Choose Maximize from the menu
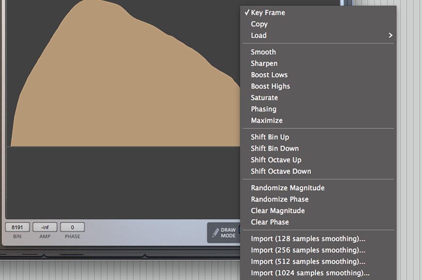The height and width of the screenshot is (280, 422). [318, 121]
